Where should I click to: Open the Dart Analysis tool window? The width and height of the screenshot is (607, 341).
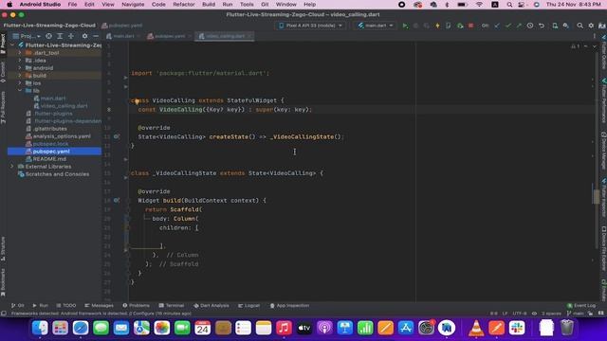[211, 305]
